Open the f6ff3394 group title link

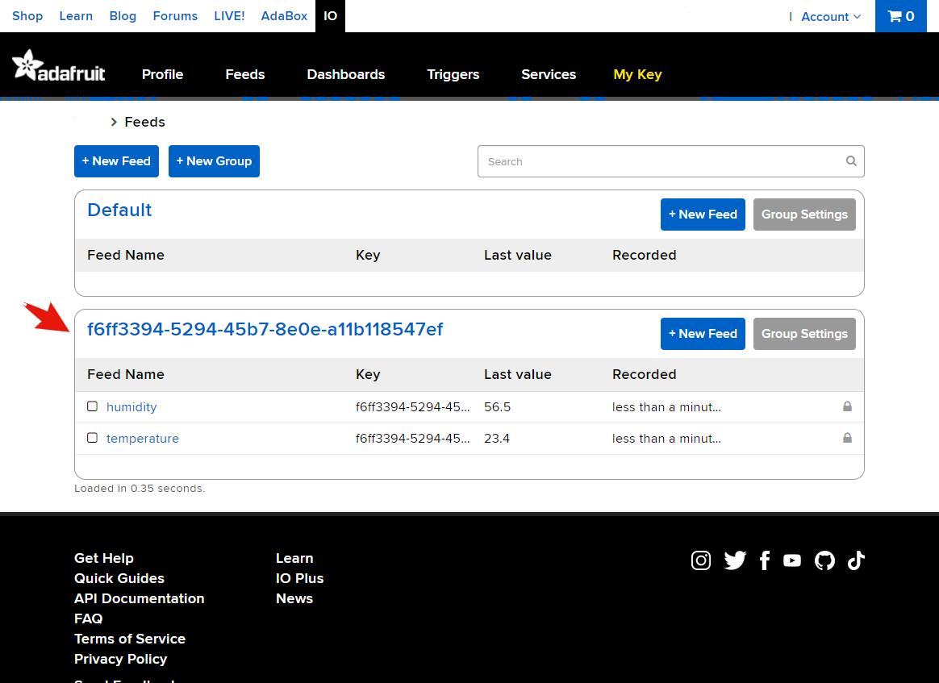coord(265,329)
